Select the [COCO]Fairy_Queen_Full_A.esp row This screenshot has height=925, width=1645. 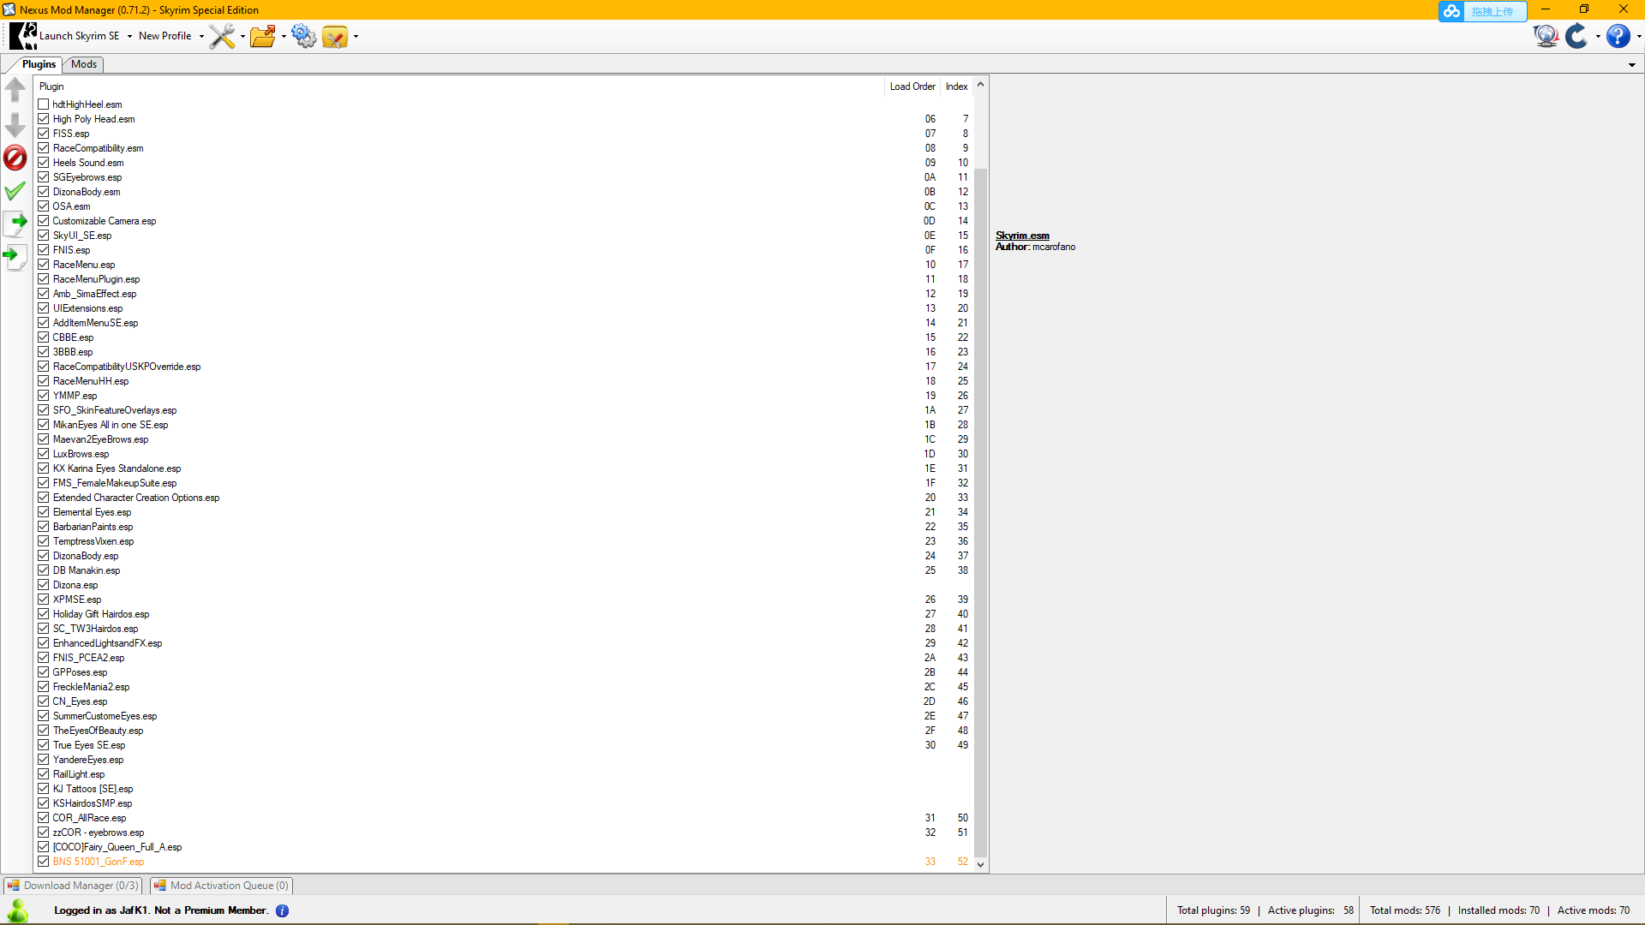[x=504, y=847]
